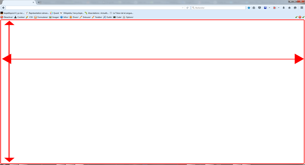305x165 pixels.
Task: Open dropdown arrow beside red cross icon
Action: [279, 8]
